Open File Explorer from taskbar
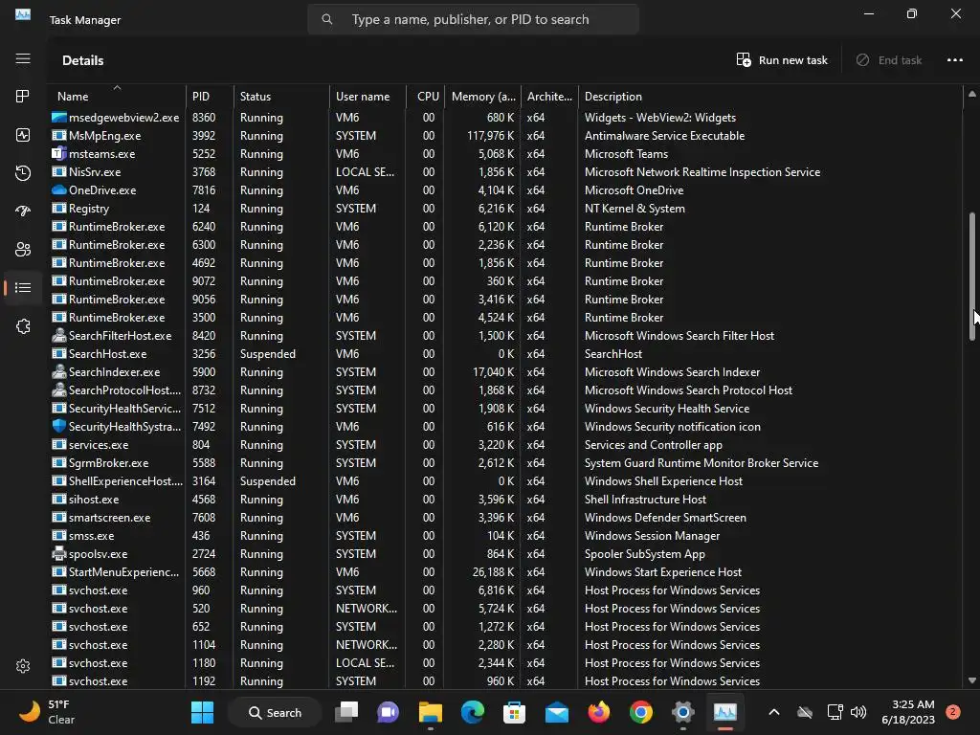Image resolution: width=980 pixels, height=735 pixels. tap(430, 712)
